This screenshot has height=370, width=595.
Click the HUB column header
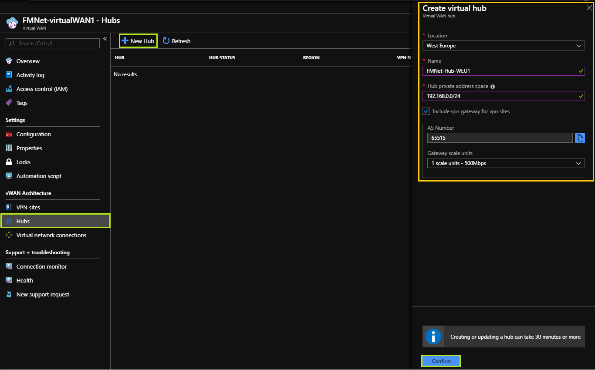coord(120,57)
